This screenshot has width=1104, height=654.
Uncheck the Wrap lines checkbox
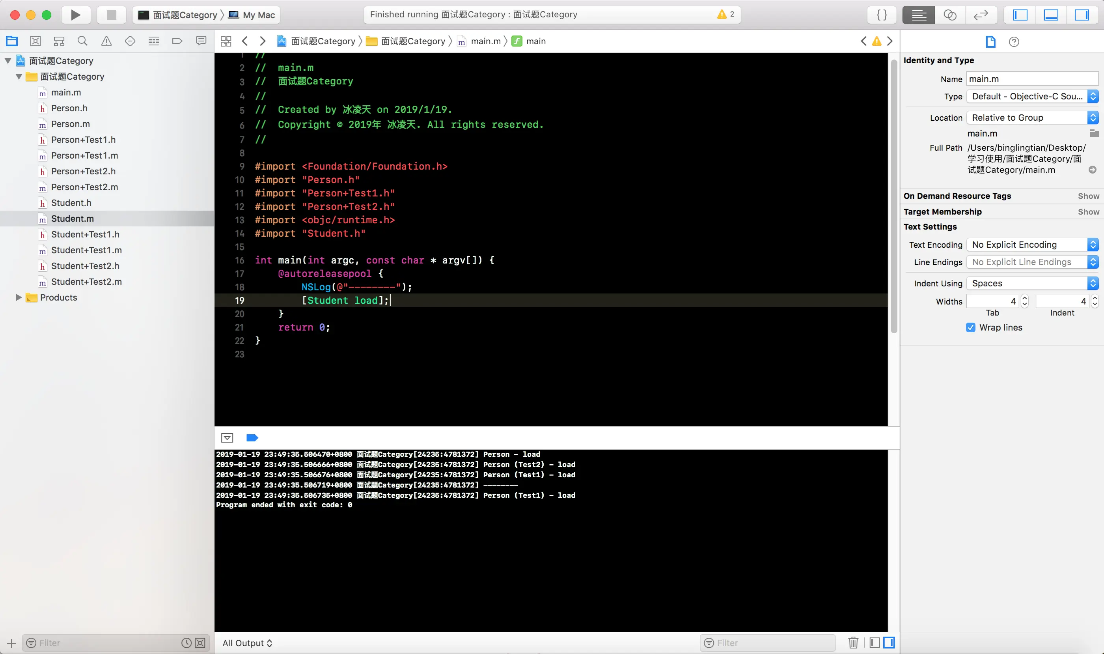tap(970, 327)
